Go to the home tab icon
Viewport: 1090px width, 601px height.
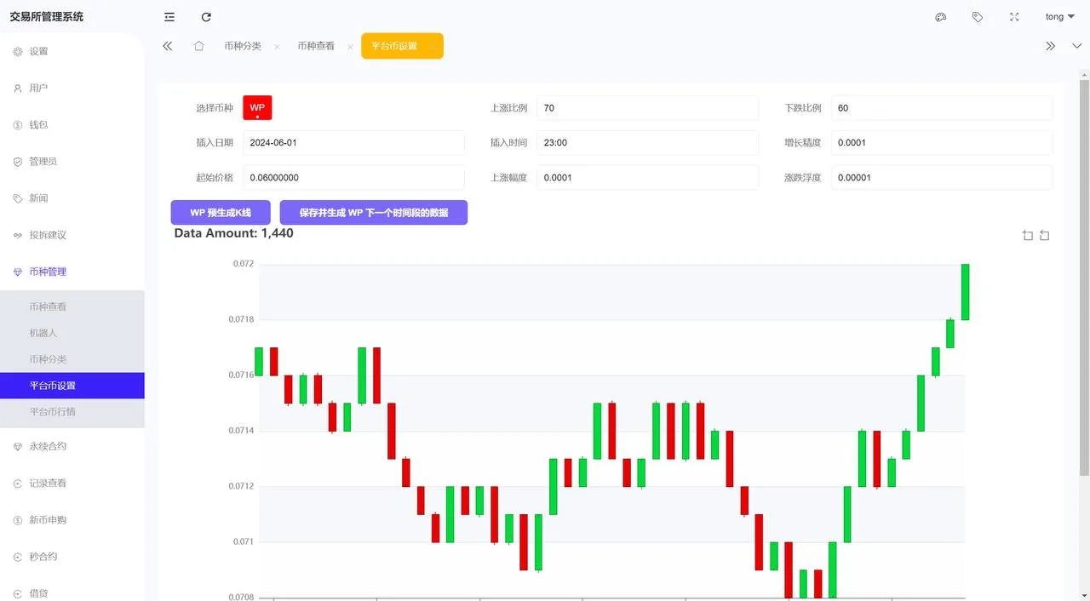198,46
